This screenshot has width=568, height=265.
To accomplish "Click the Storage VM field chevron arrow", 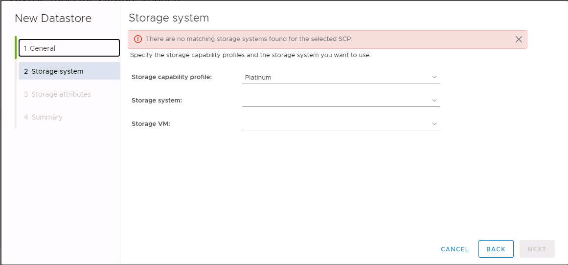I will 434,123.
